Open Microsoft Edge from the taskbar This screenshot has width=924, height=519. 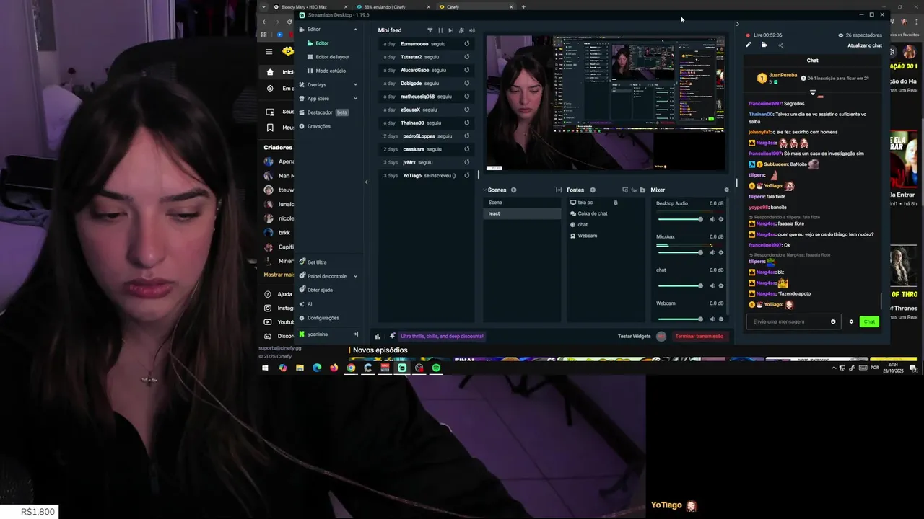pos(316,368)
